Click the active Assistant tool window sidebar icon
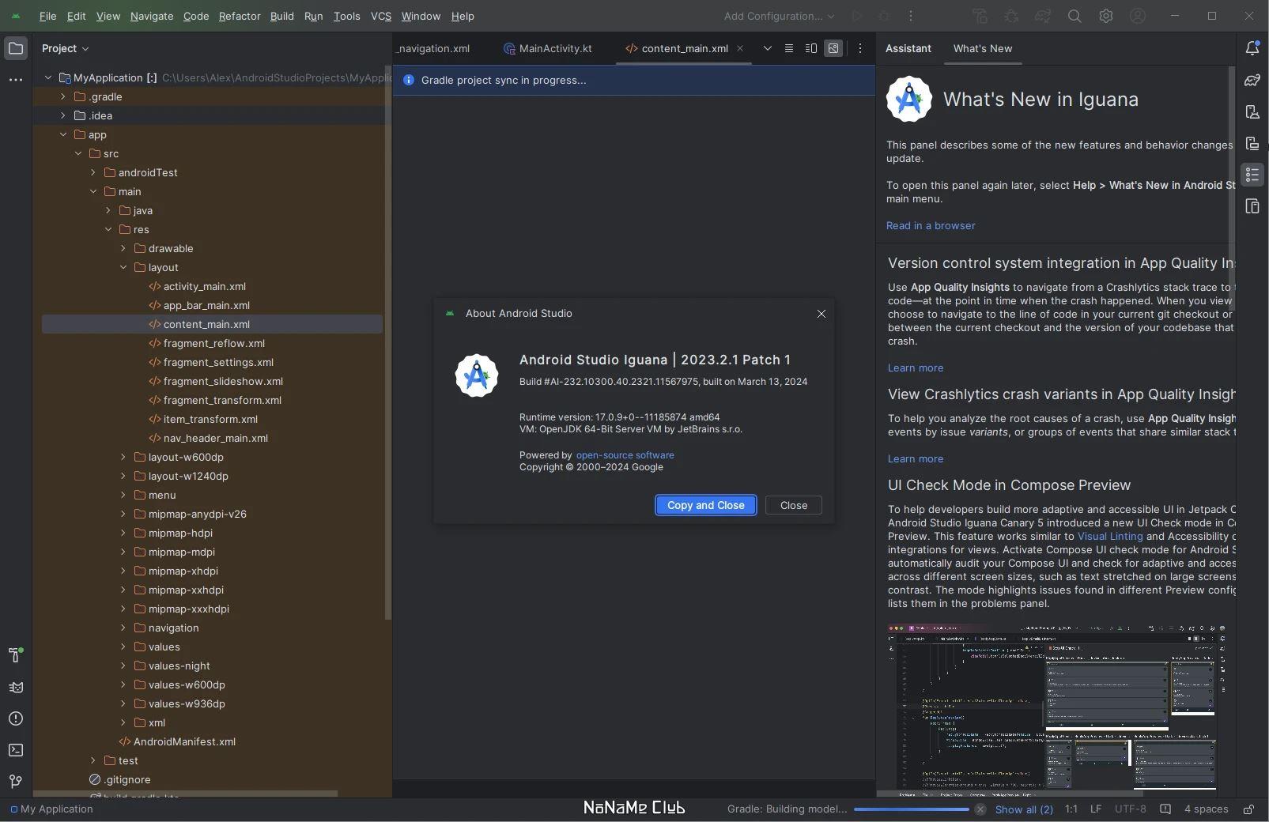 [x=1252, y=175]
